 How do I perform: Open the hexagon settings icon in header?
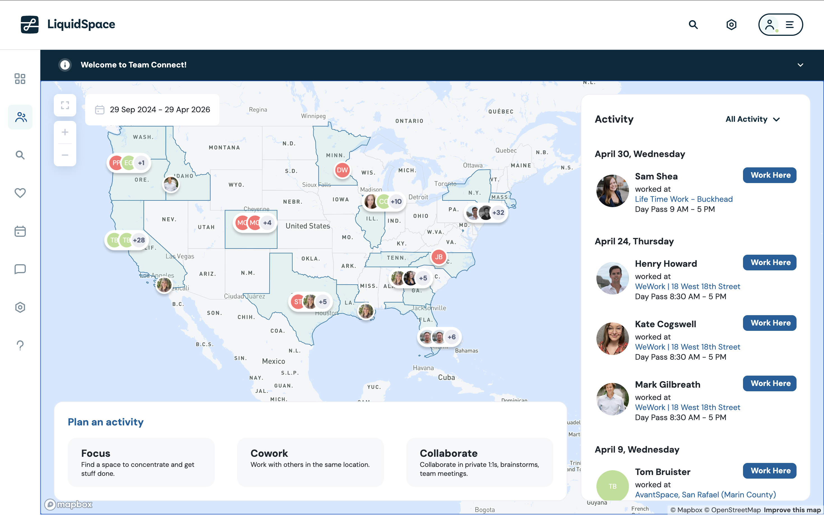(731, 25)
